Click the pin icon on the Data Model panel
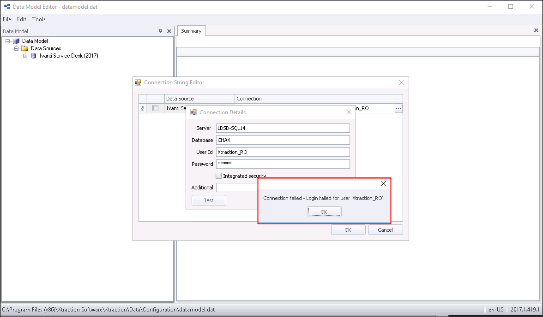 coord(160,31)
